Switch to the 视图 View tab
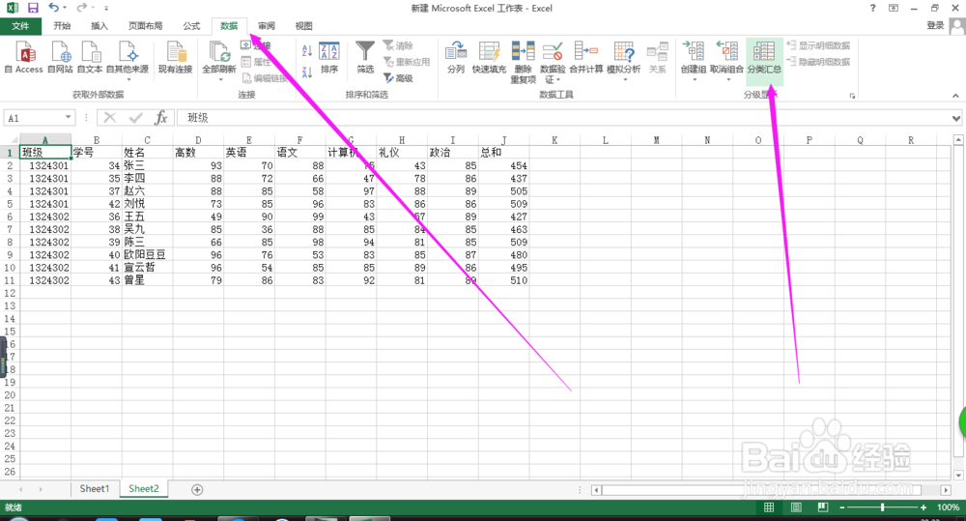The image size is (966, 521). tap(303, 26)
